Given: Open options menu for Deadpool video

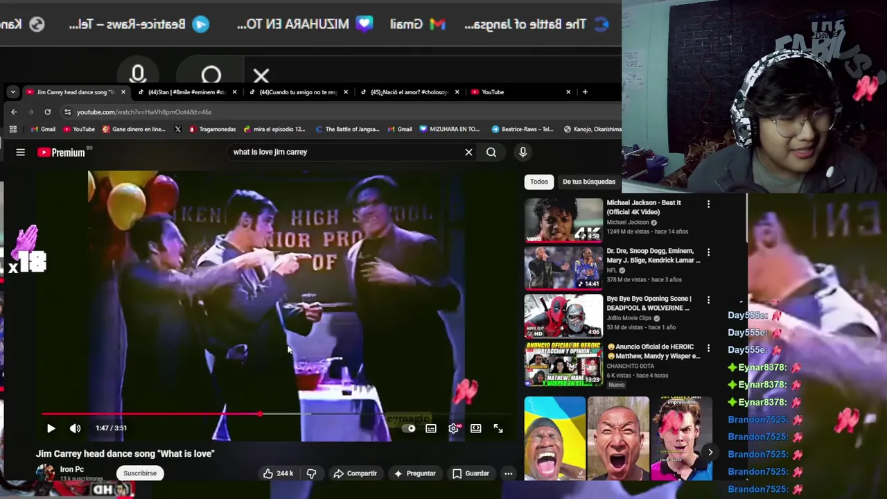Looking at the screenshot, I should click(708, 299).
